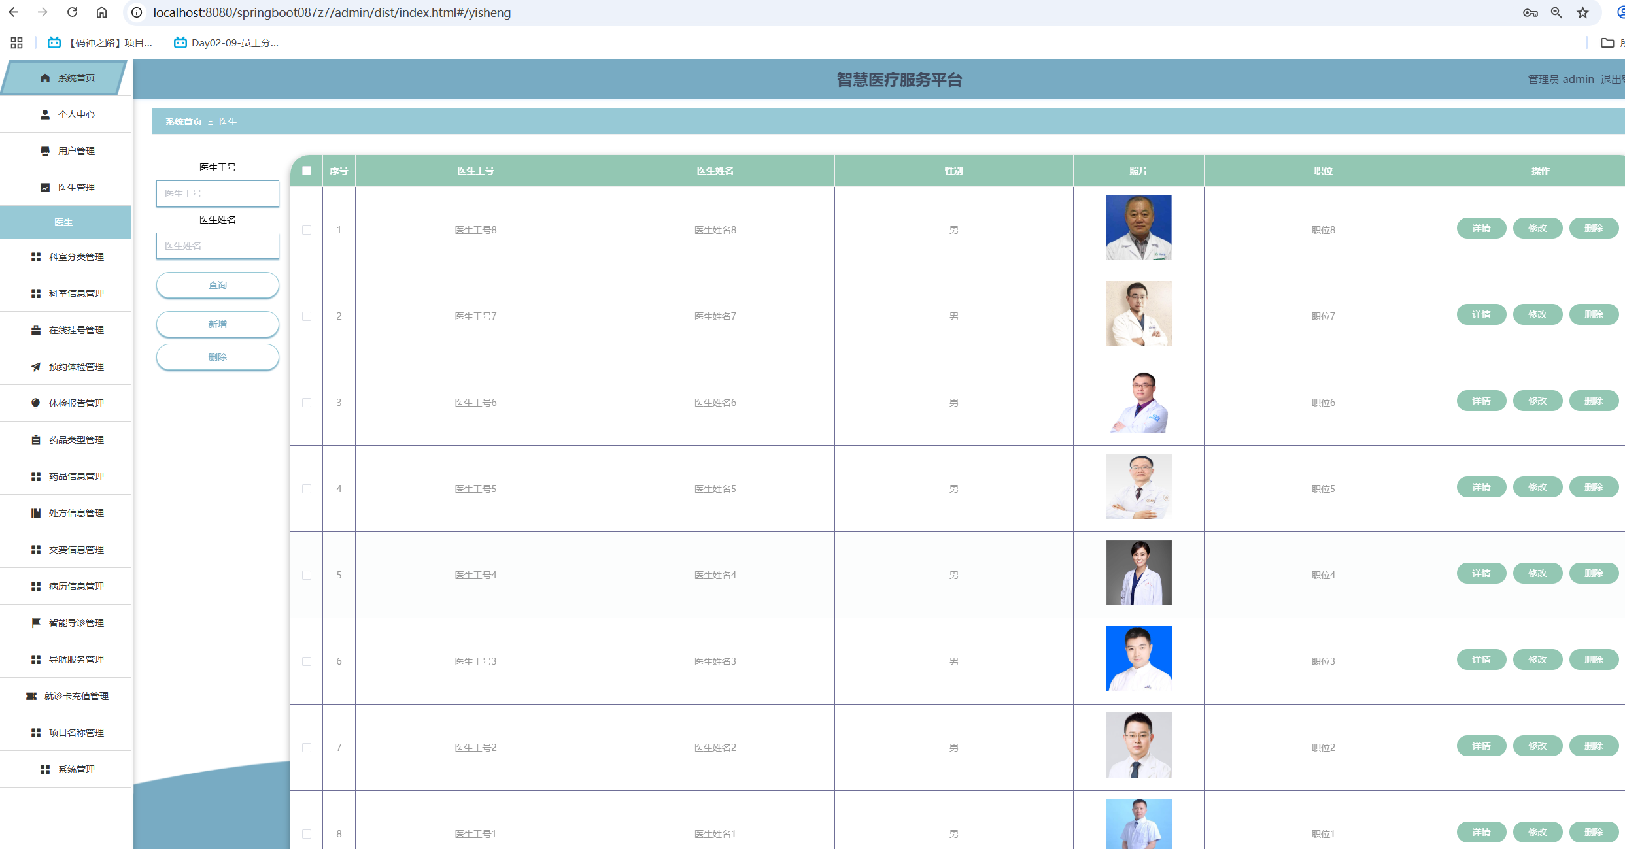Check the row for 医生工号3
The height and width of the screenshot is (849, 1625).
click(307, 661)
